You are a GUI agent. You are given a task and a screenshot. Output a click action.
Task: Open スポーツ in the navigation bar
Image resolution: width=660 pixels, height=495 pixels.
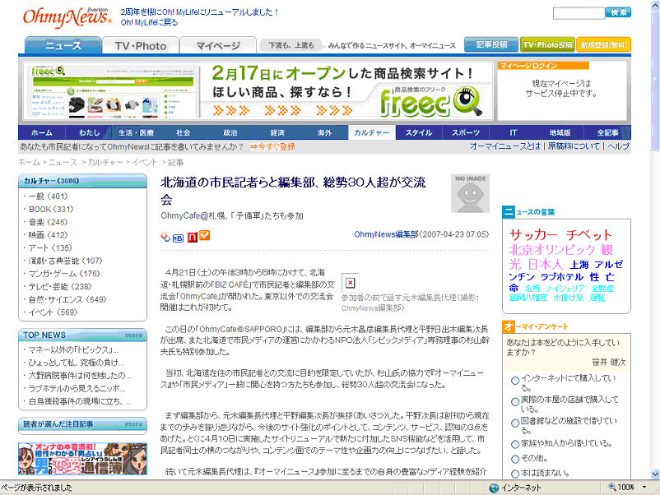point(466,132)
